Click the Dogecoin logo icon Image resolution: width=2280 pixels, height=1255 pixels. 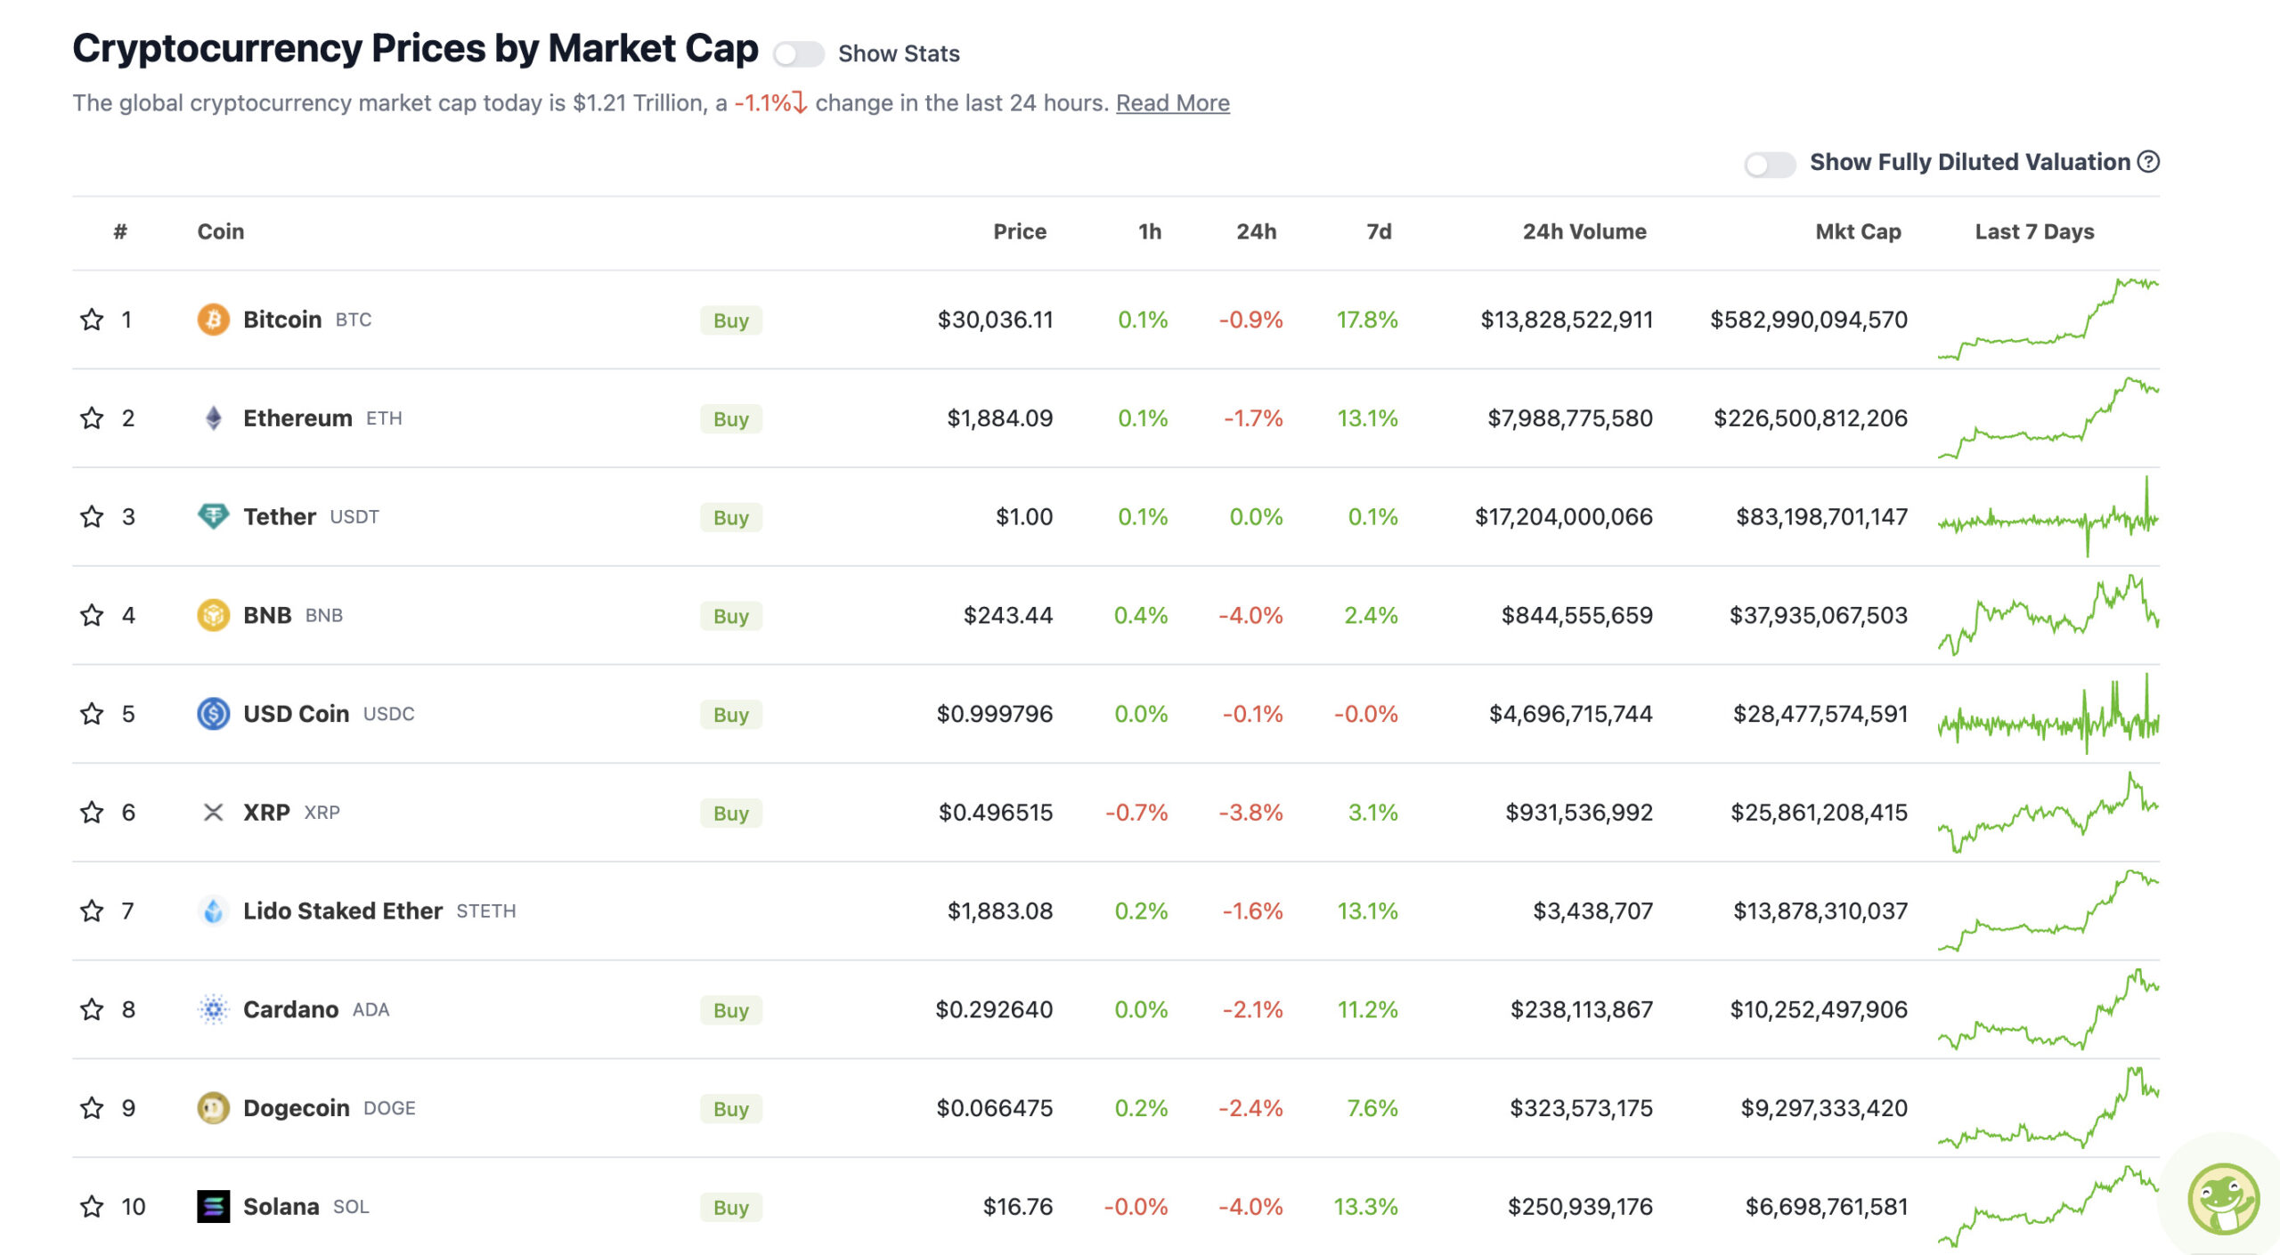[213, 1108]
